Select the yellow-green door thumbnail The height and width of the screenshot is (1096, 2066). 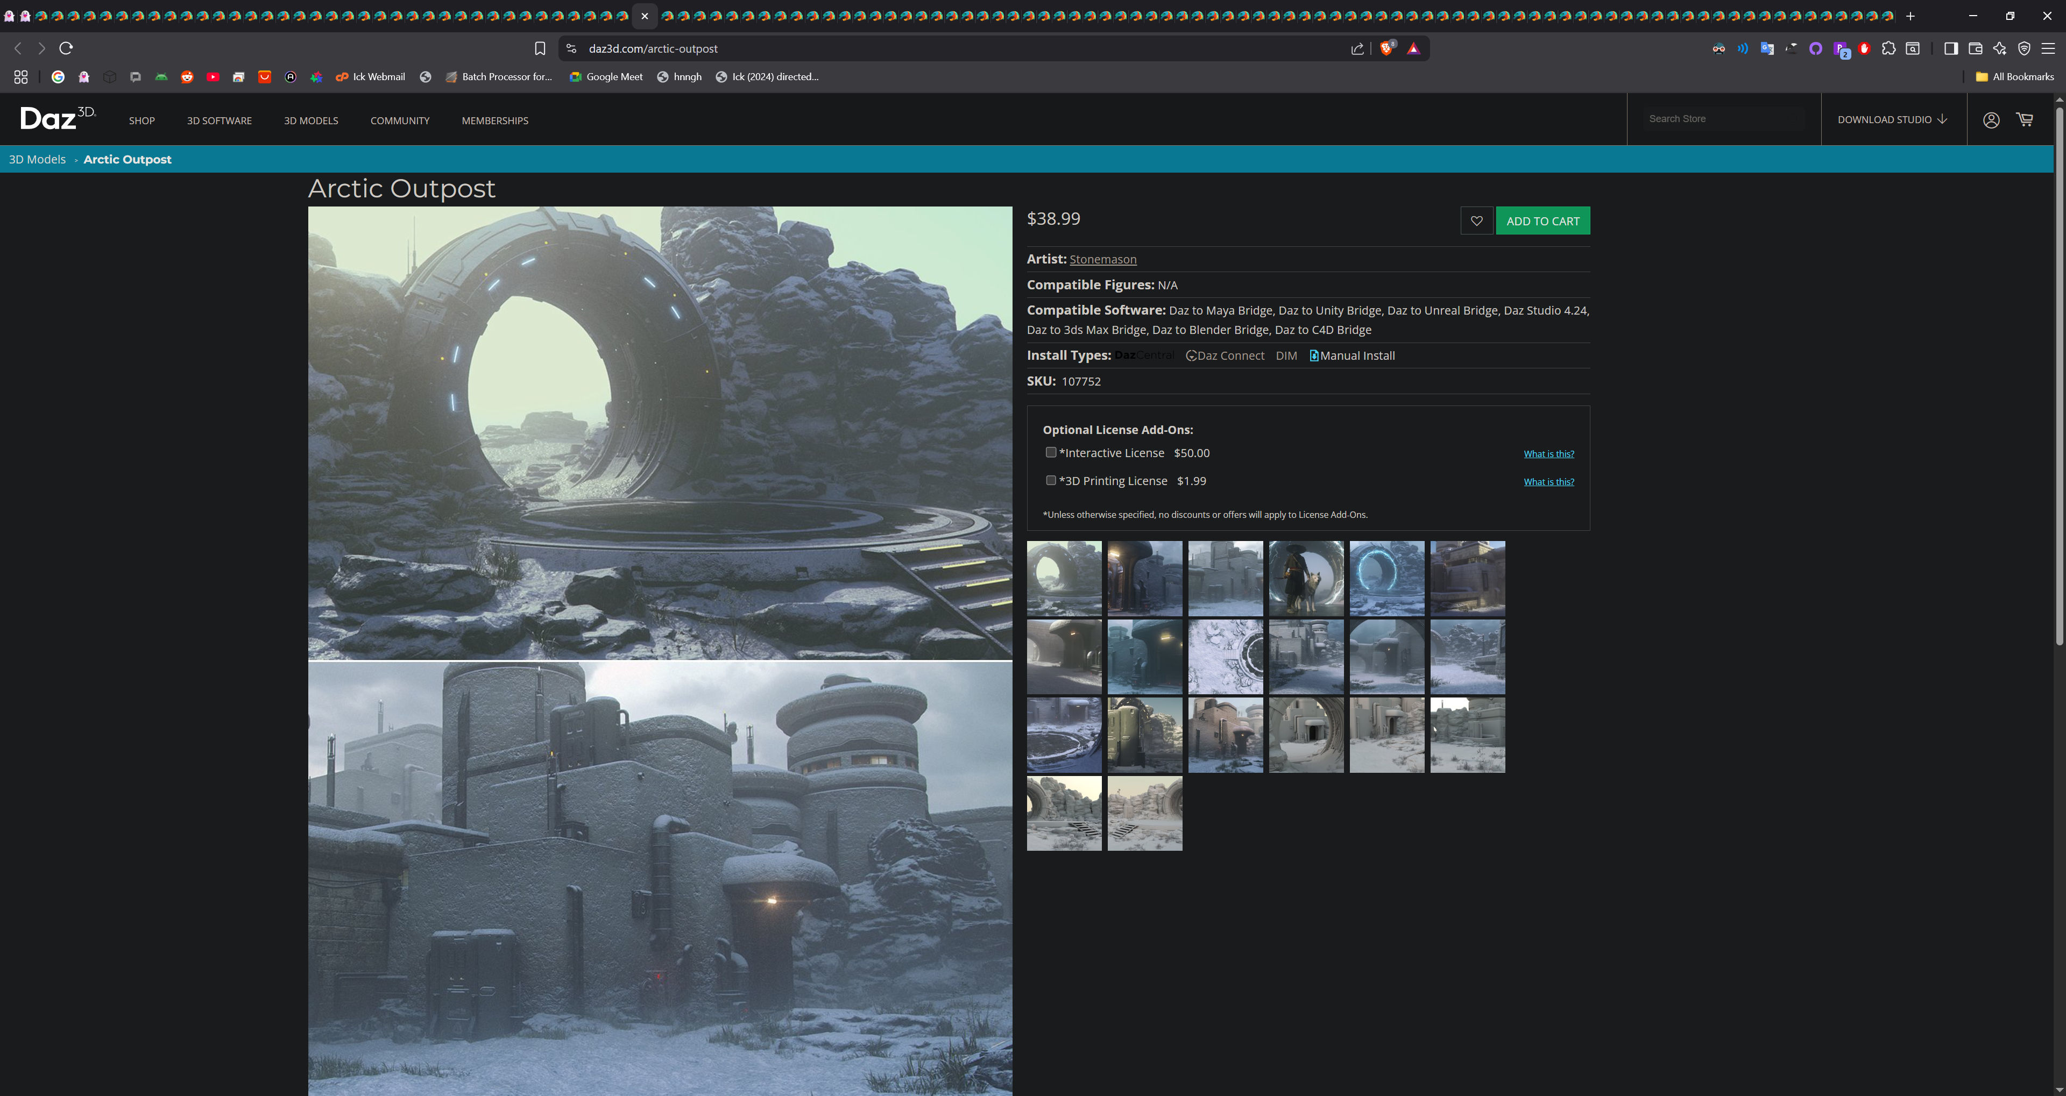pyautogui.click(x=1144, y=735)
